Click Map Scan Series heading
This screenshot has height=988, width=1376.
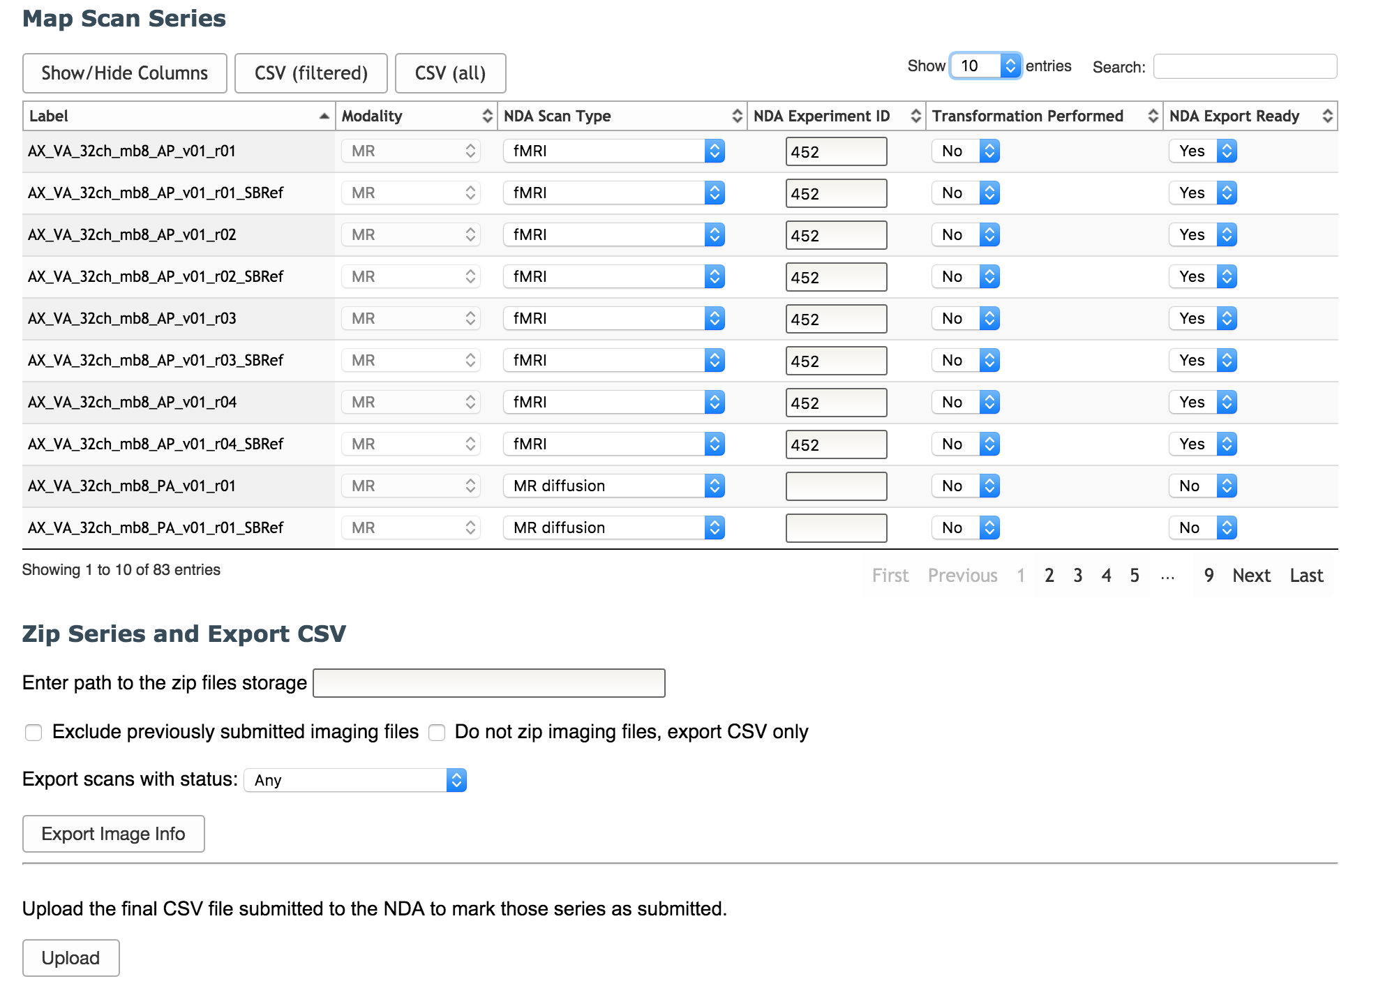[124, 18]
